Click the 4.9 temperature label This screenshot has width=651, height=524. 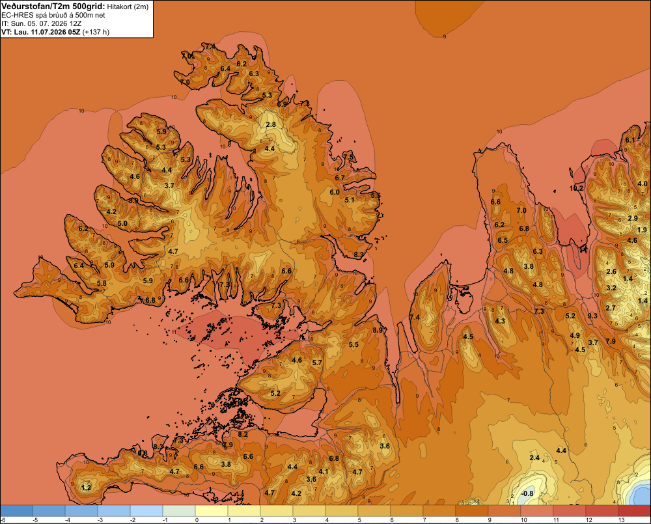click(575, 335)
